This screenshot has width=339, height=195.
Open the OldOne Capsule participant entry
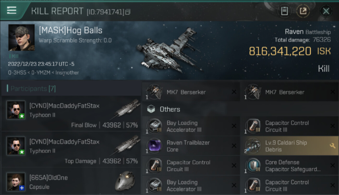(71, 182)
